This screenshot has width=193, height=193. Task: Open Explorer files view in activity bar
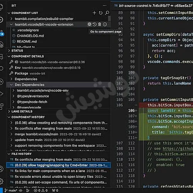coord(1,7)
